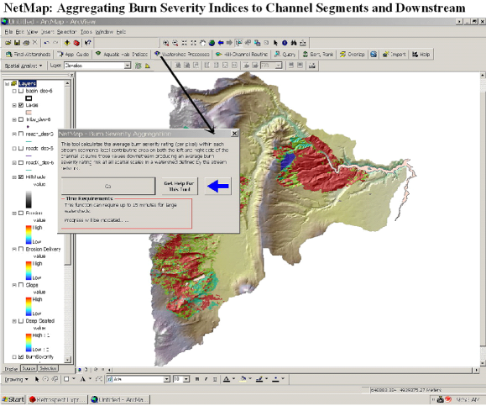Go back to previous extent blue arrow
This screenshot has width=486, height=406.
221,43
